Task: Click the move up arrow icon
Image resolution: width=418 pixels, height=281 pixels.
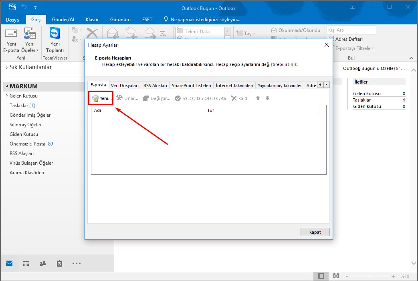Action: pyautogui.click(x=258, y=98)
